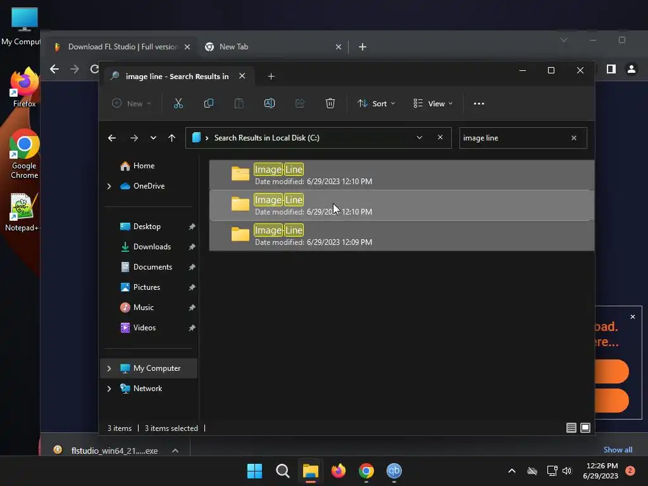Click Show all downloads in Chrome
The height and width of the screenshot is (486, 648).
coord(618,450)
